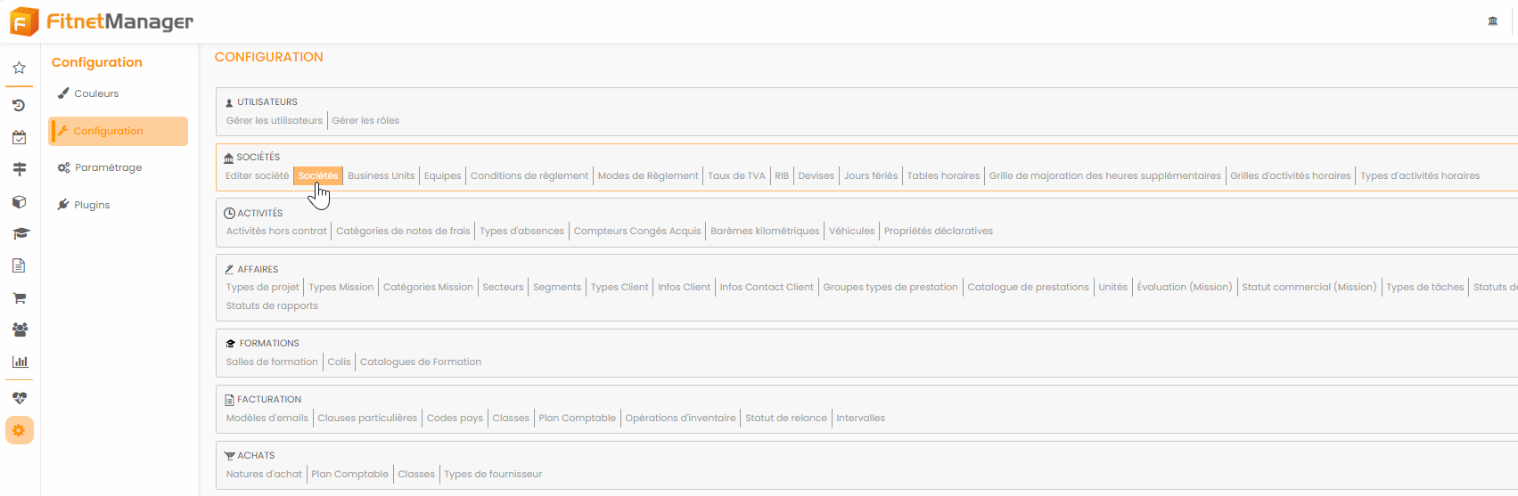
Task: Click the signpost icon in sidebar
Action: tap(19, 169)
